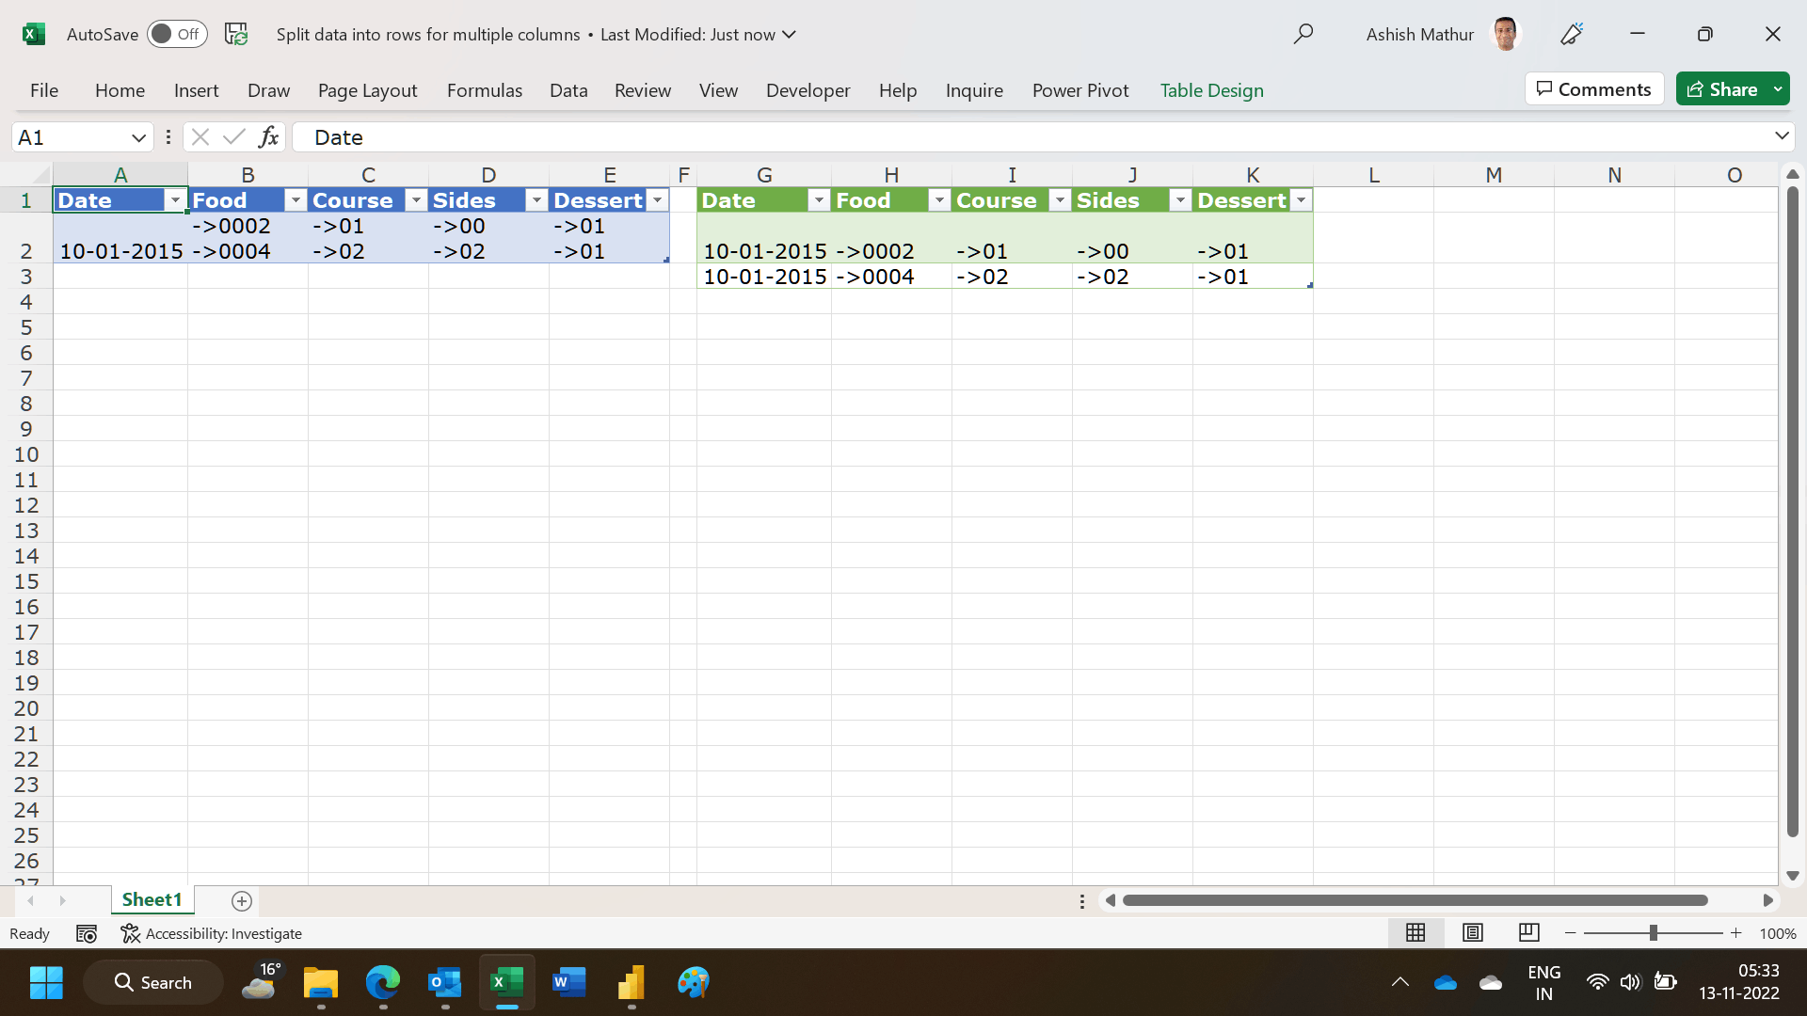Switch to Page Layout view icon
Screen dimensions: 1807x1016
[x=1472, y=933]
